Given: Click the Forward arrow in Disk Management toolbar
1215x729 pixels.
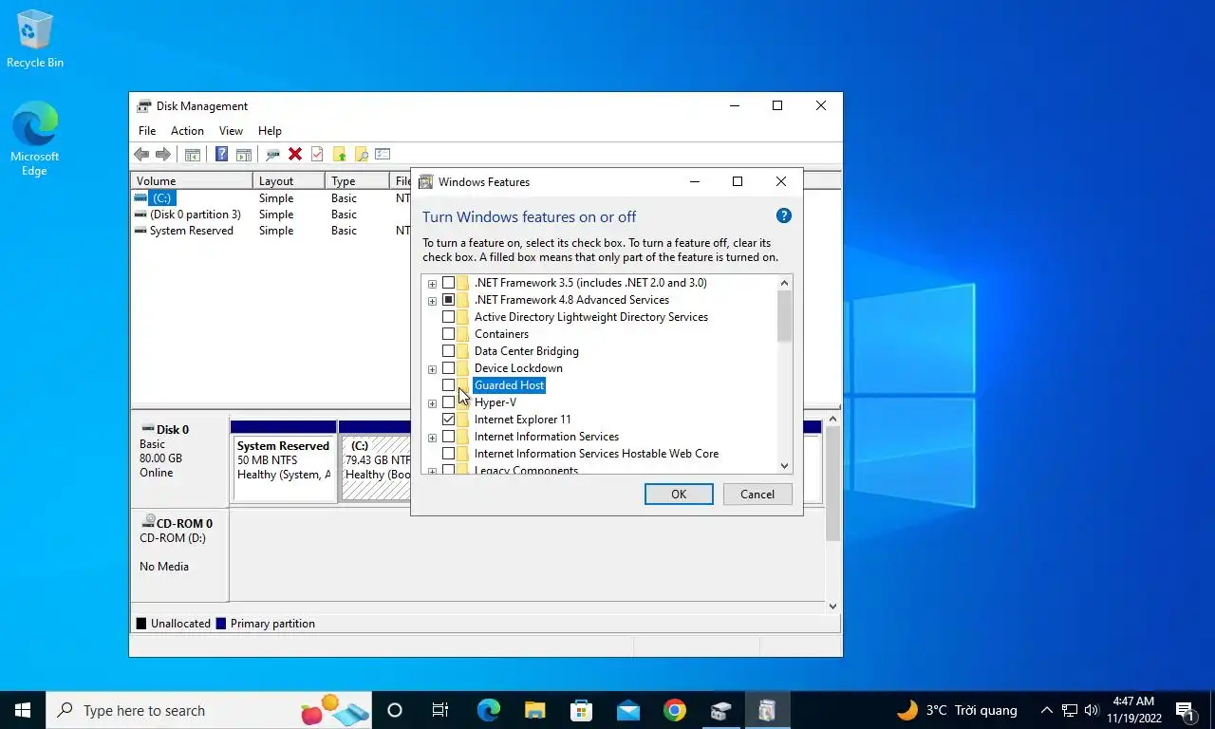Looking at the screenshot, I should click(162, 155).
